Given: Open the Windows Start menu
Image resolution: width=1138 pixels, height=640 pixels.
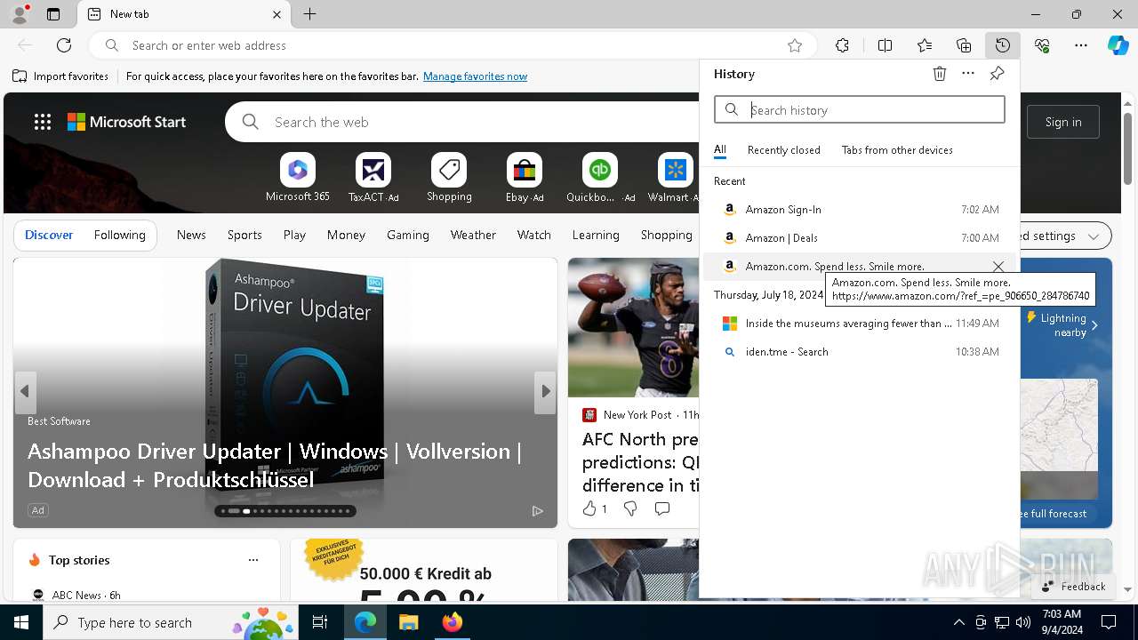Looking at the screenshot, I should pos(21,622).
